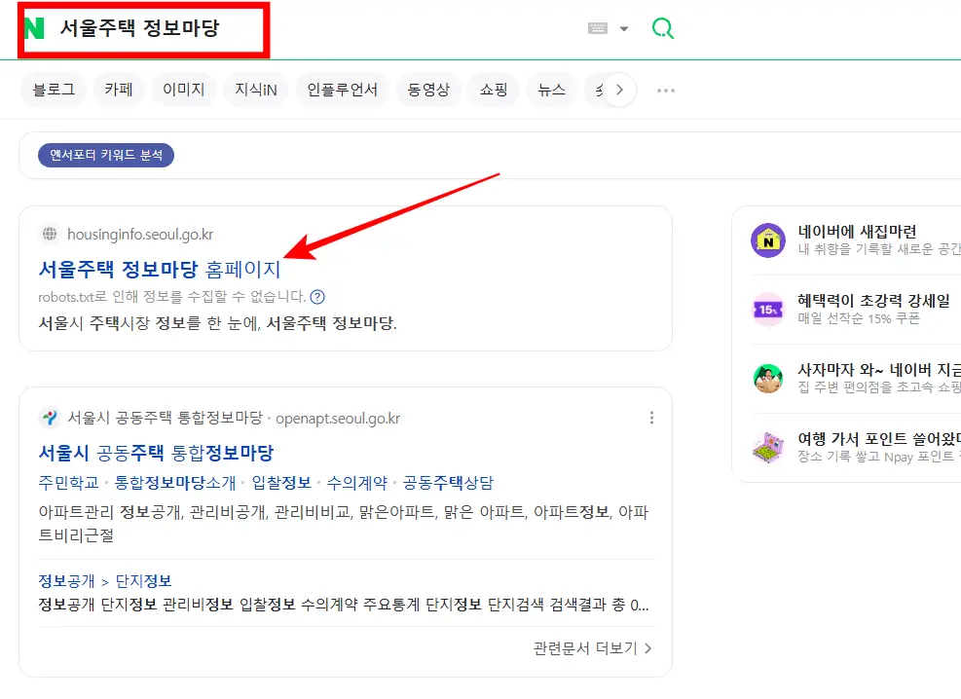
Task: Open the 서울시 공동주택 통합정보마당 title link
Action: [156, 453]
